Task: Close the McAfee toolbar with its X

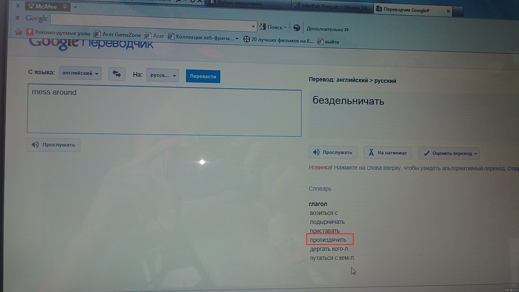Action: tap(18, 6)
